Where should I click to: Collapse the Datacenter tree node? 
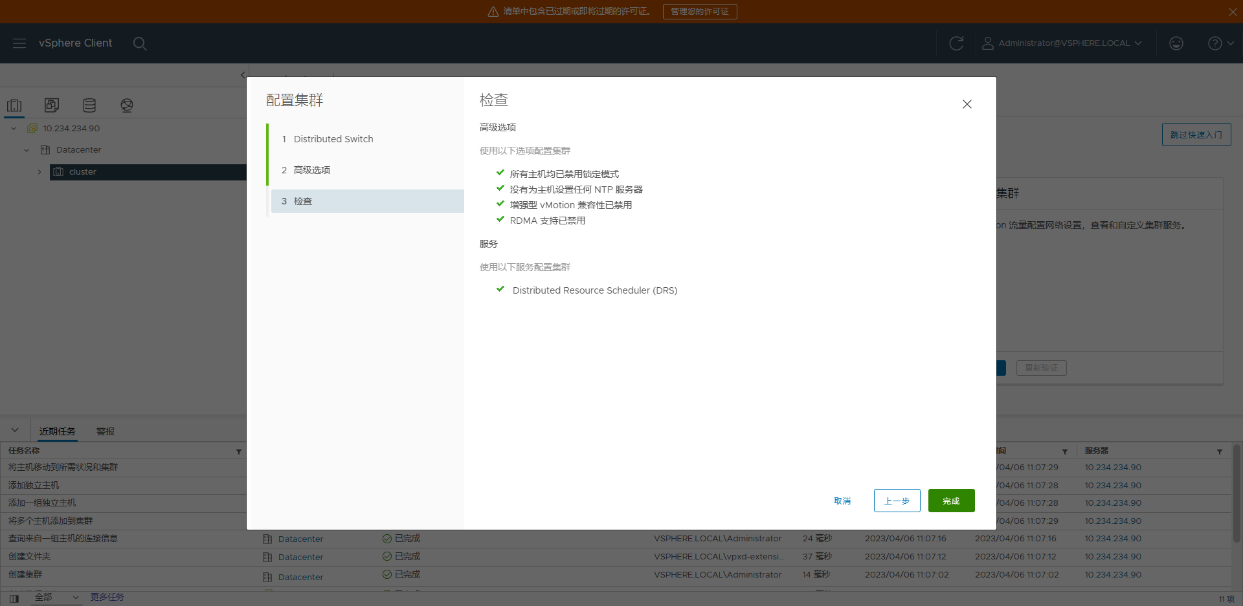[27, 150]
